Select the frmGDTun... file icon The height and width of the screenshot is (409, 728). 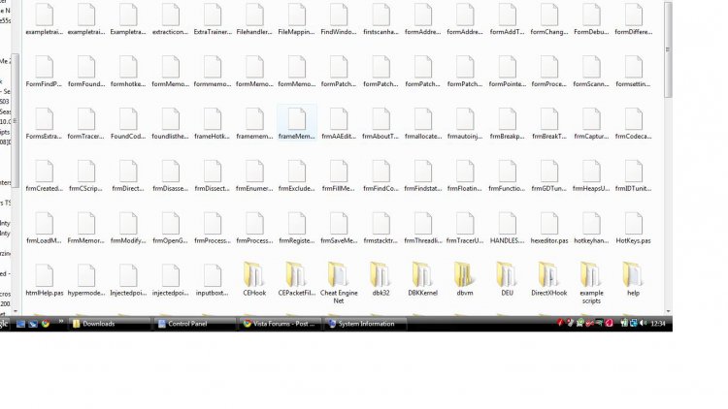point(548,172)
